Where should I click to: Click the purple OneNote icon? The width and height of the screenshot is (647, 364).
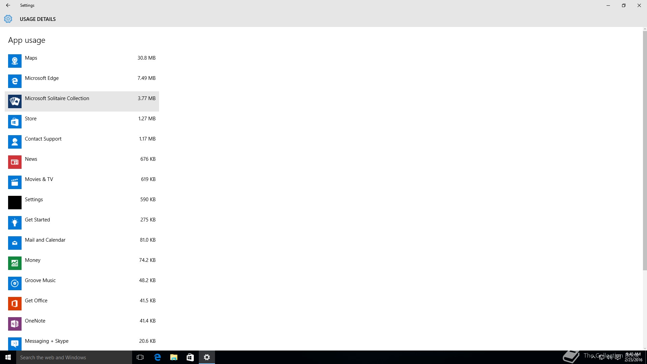point(15,324)
